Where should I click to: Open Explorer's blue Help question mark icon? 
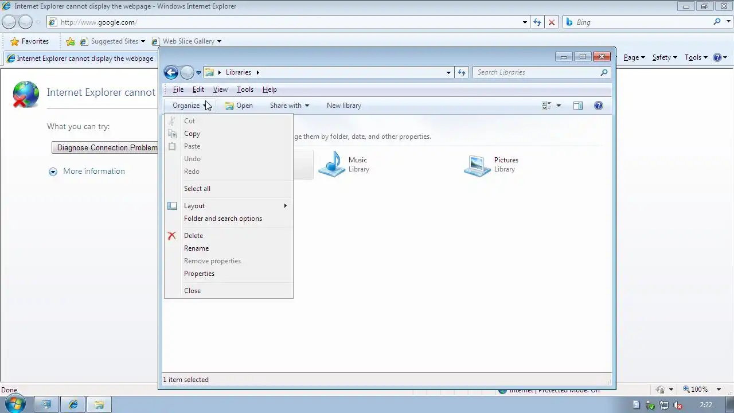click(599, 106)
